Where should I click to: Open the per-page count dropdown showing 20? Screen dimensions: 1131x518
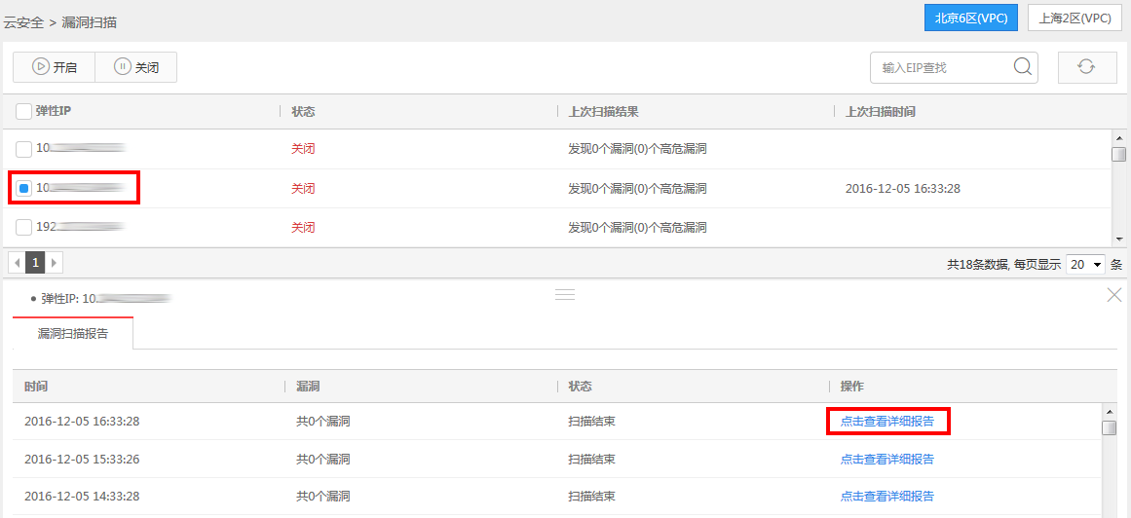[1085, 264]
